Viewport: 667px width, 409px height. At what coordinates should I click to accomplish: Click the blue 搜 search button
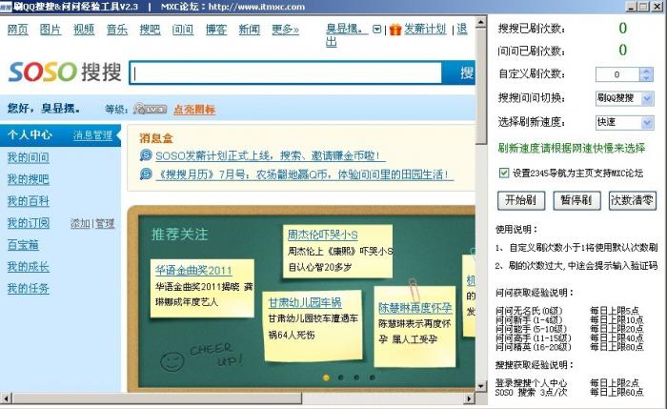tap(458, 72)
